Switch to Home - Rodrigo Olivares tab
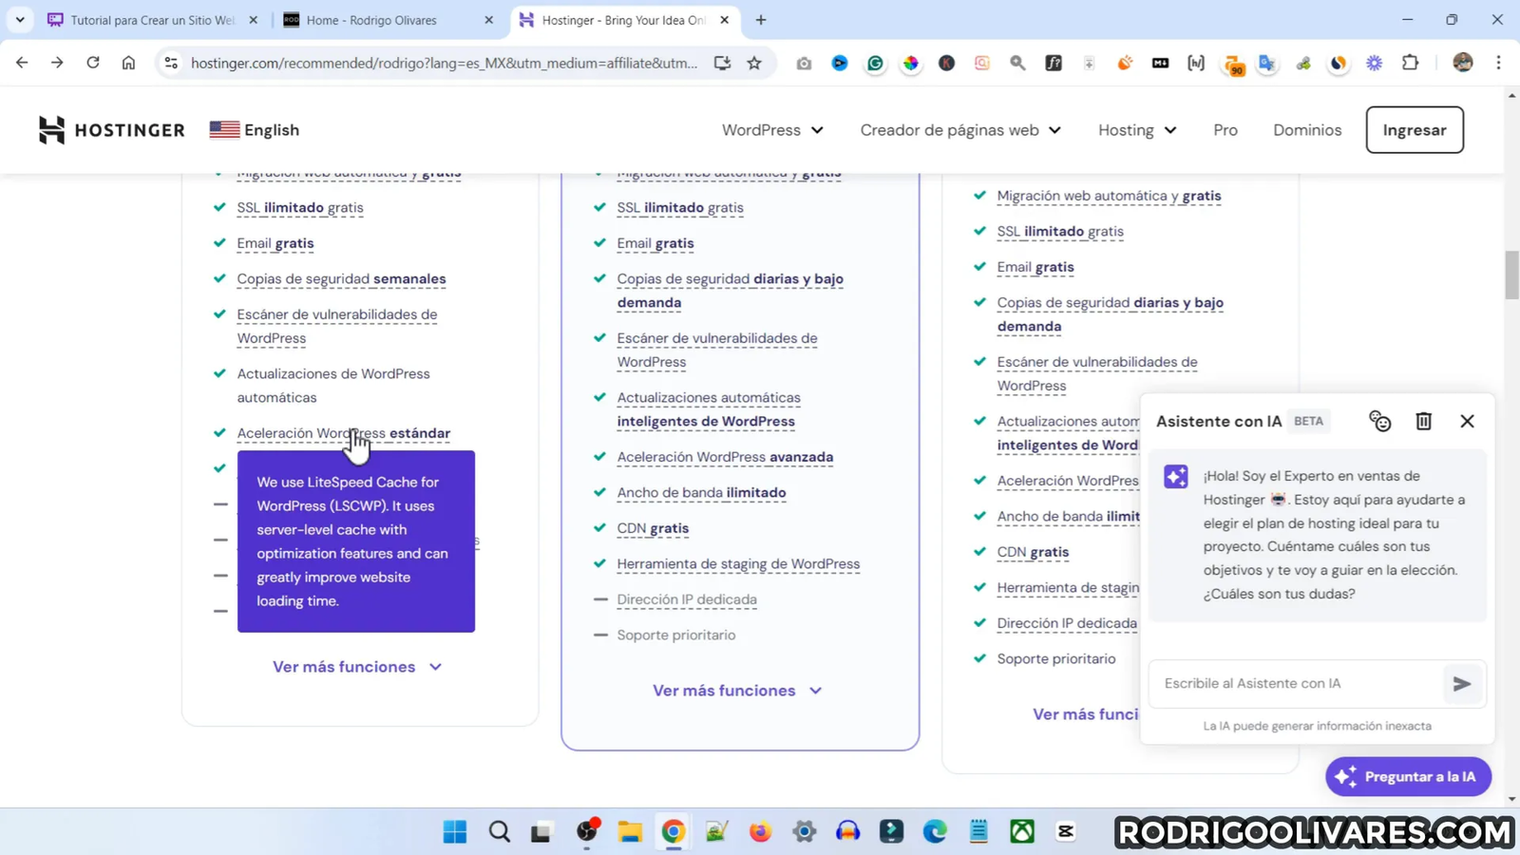The width and height of the screenshot is (1520, 855). (x=371, y=20)
